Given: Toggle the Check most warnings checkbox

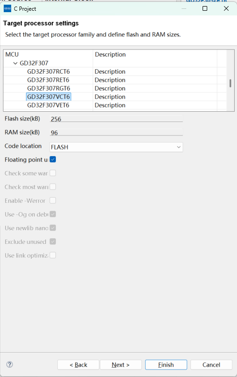Looking at the screenshot, I should click(x=53, y=187).
